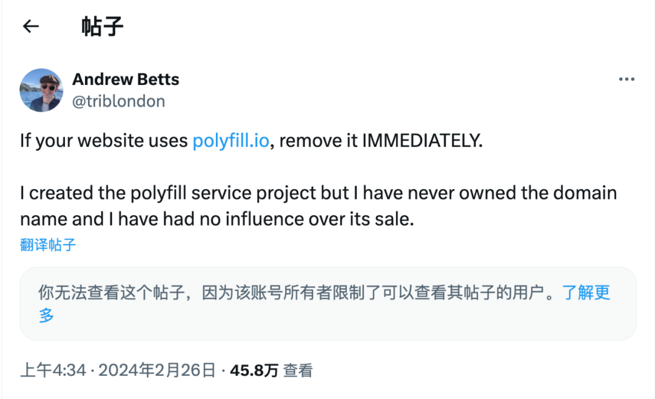Viewport: 655px width, 399px height.
Task: Translate the post via 翻译帖子
Action: click(x=48, y=245)
